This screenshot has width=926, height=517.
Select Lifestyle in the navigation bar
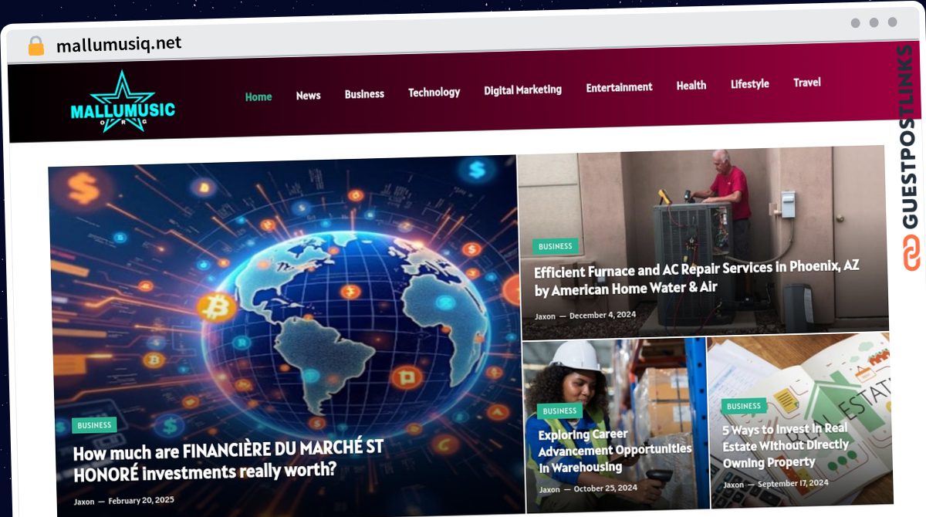[x=750, y=84]
